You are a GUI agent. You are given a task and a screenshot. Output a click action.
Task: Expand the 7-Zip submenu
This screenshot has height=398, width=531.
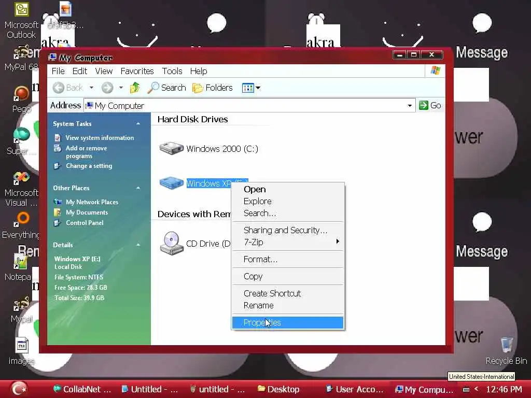[287, 242]
